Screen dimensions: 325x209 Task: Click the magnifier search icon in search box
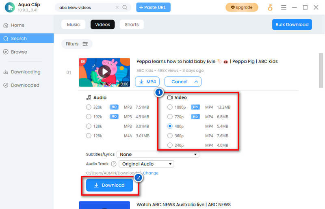tap(125, 7)
